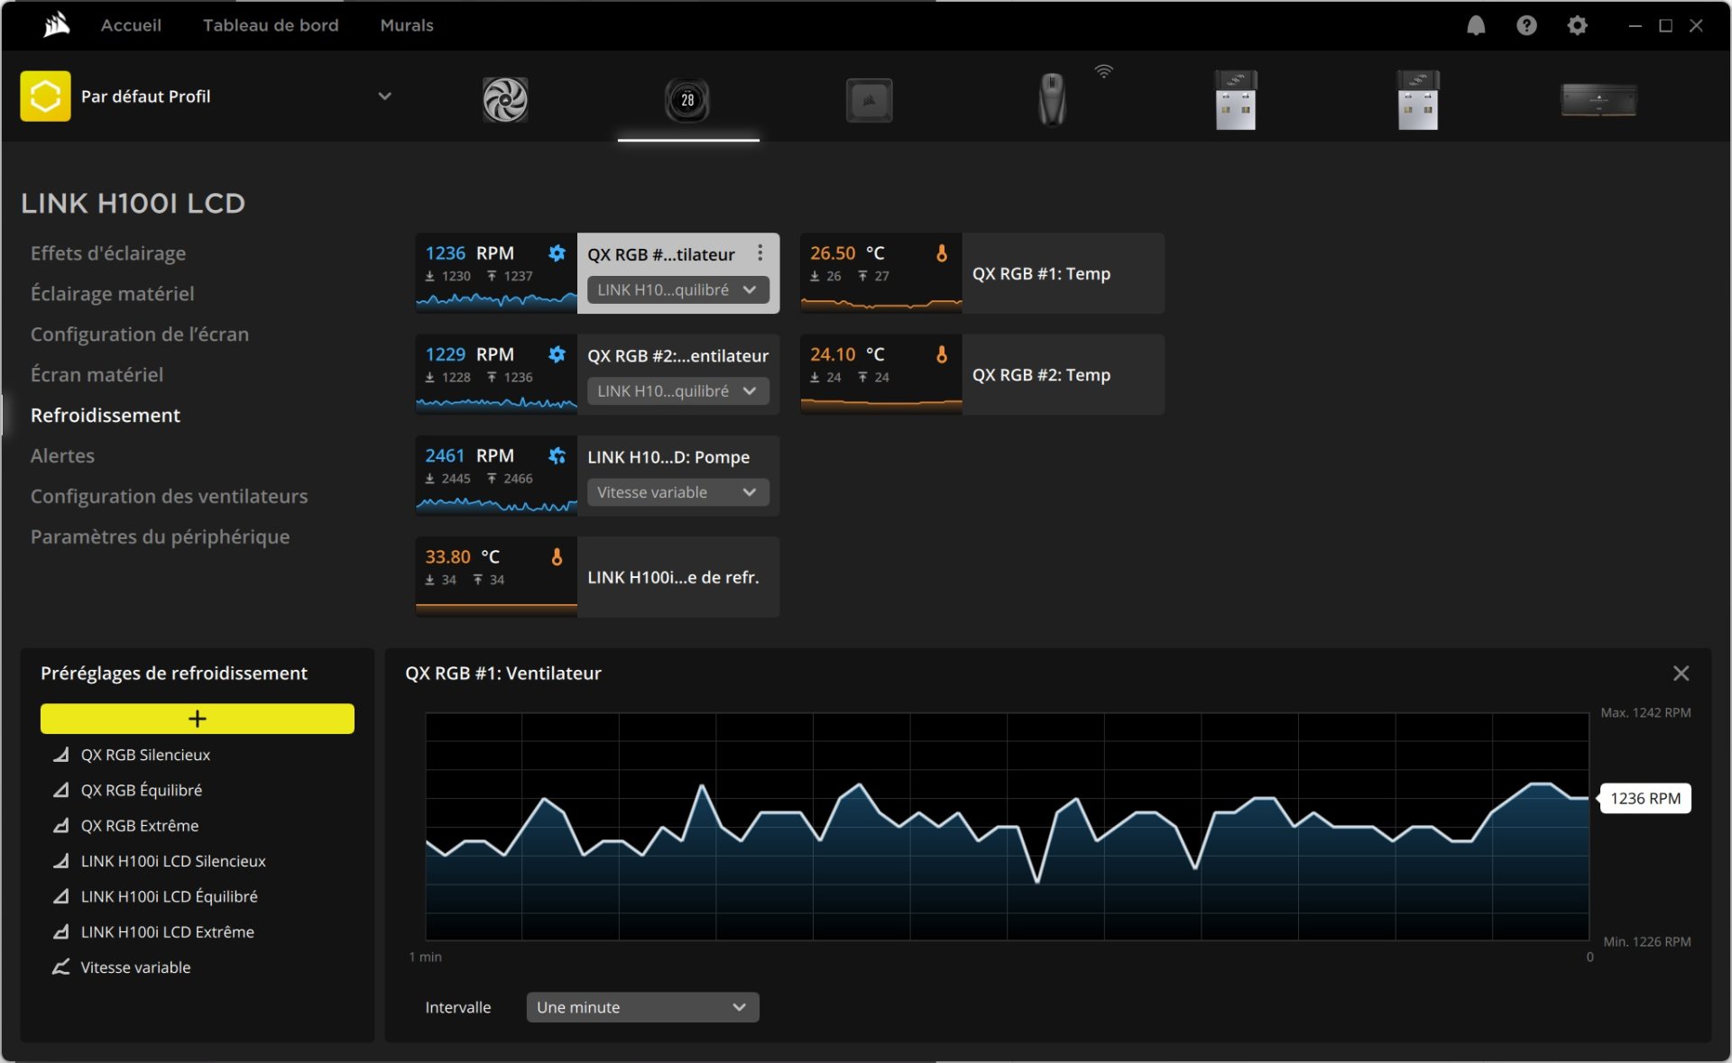Close the QX RGB #1 Ventilateur graph panel
Image resolution: width=1732 pixels, height=1063 pixels.
(1681, 674)
